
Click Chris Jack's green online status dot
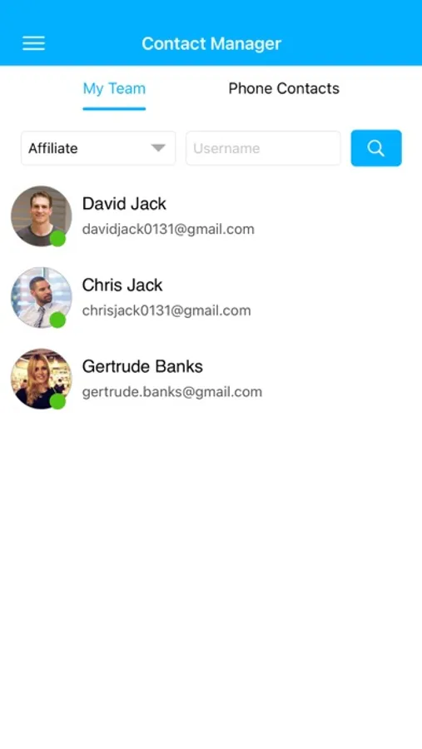[x=57, y=320]
